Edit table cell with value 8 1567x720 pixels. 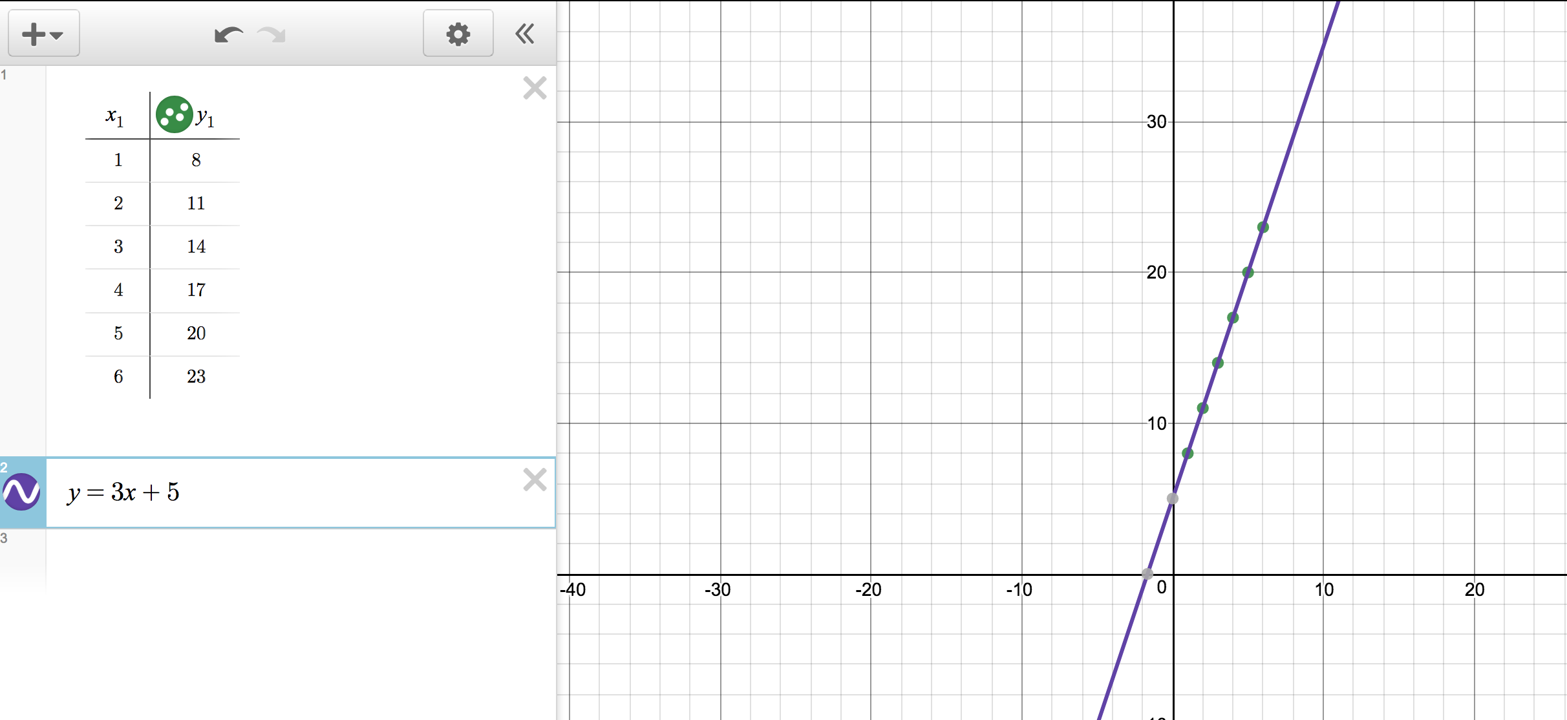(196, 160)
